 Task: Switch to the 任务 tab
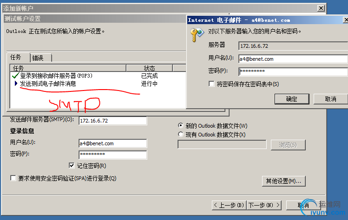coord(19,58)
